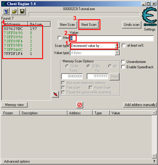Image resolution: width=158 pixels, height=165 pixels.
Task: Click the Undo scan button
Action: click(x=132, y=25)
